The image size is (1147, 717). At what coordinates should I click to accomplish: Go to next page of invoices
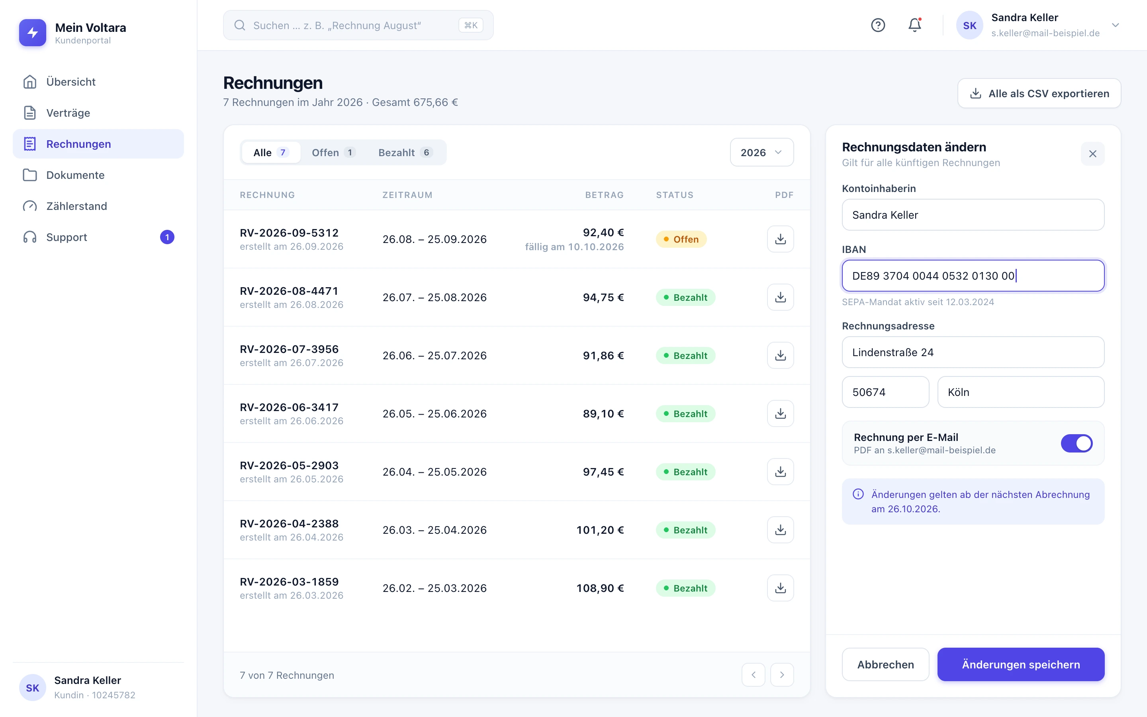coord(782,675)
